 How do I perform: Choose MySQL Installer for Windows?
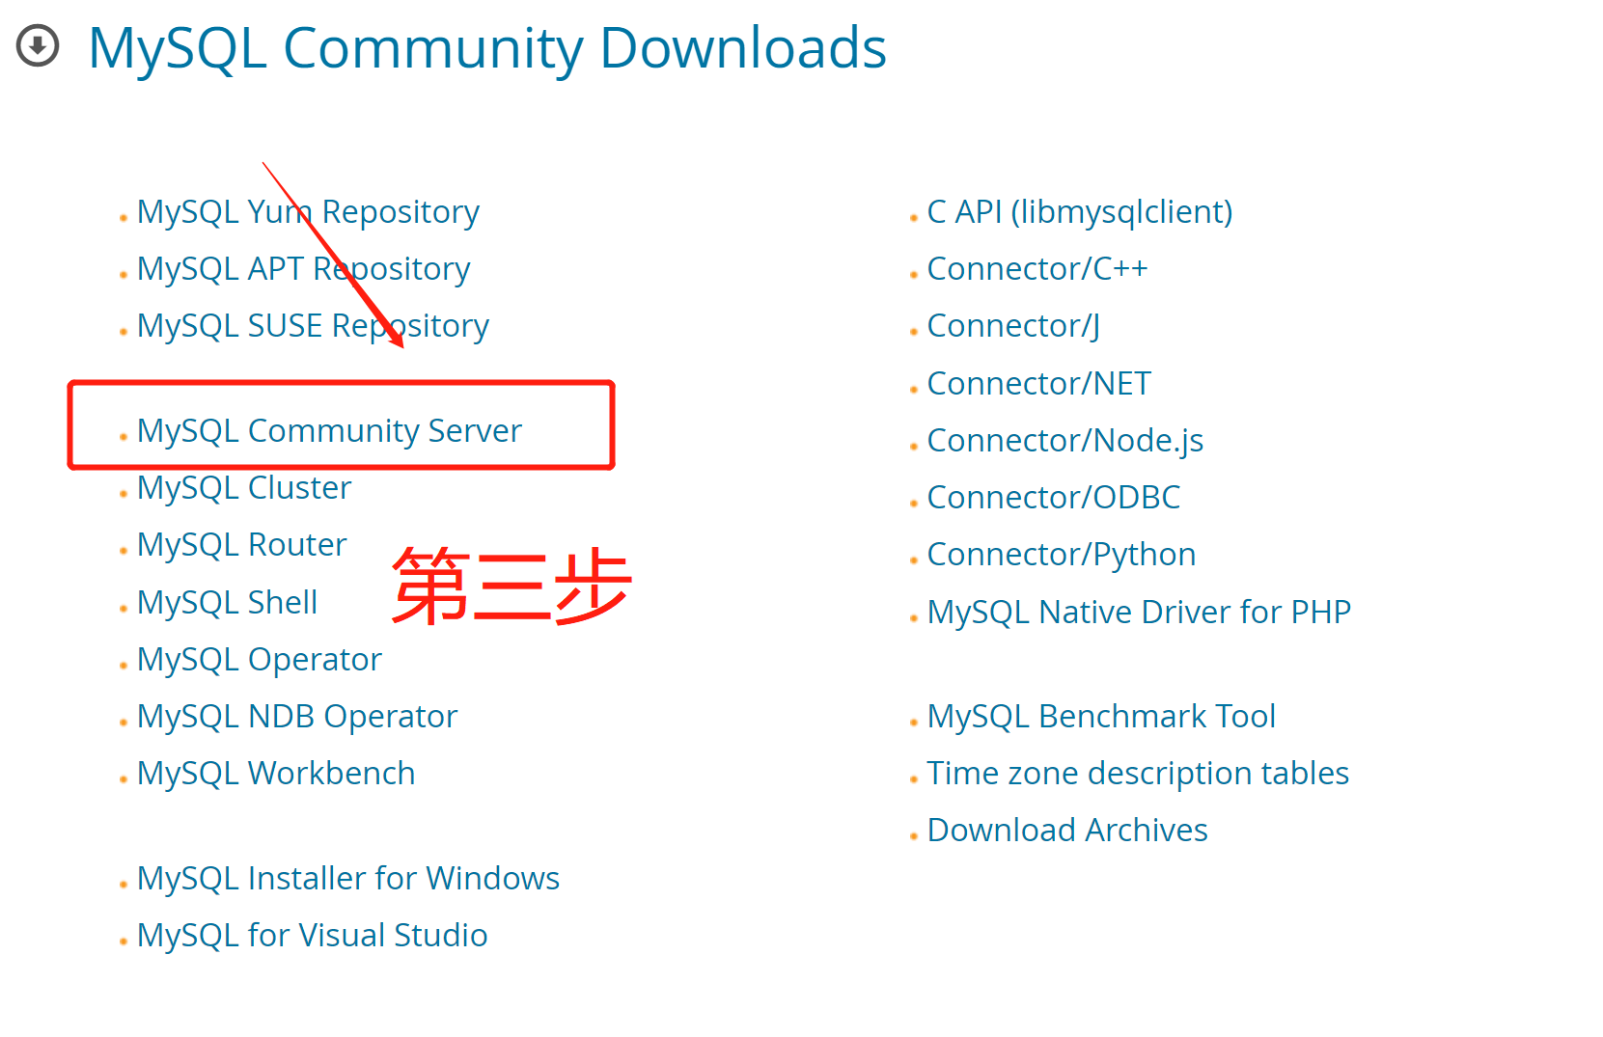click(x=348, y=879)
